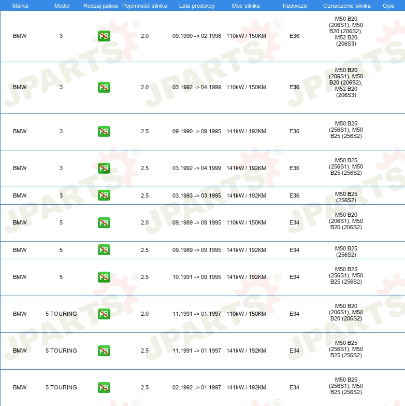
Task: Click engine code in 5 TOURING 2.0 row
Action: [x=346, y=312]
